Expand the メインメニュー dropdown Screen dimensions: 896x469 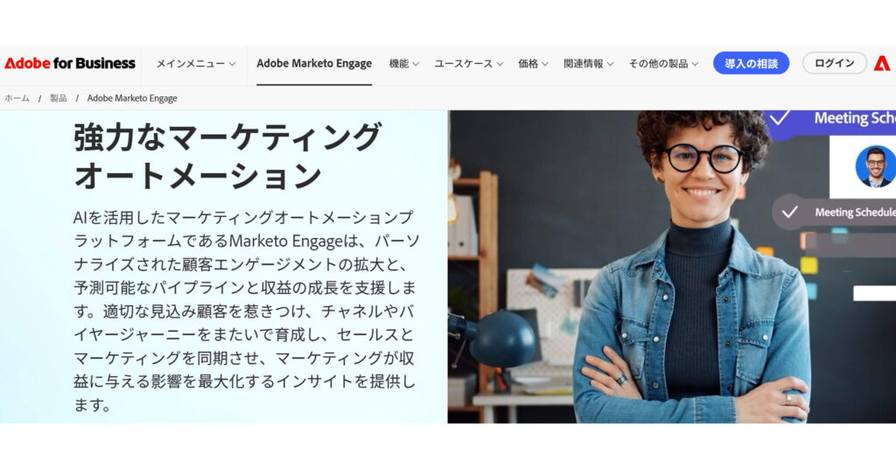point(196,64)
